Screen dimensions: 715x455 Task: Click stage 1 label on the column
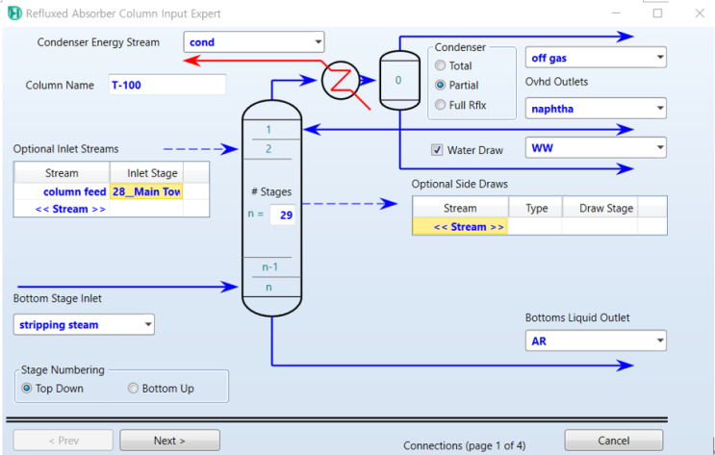tap(268, 130)
